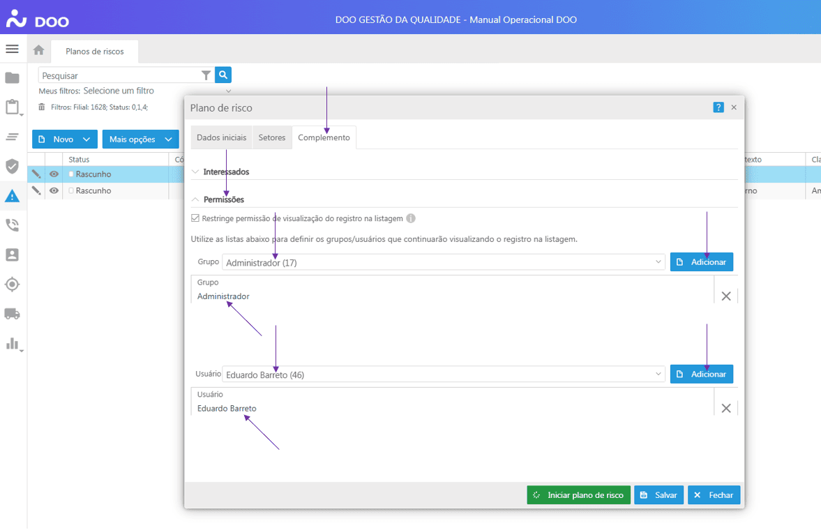Click the blue search magnifier button
The image size is (821, 530).
point(223,75)
